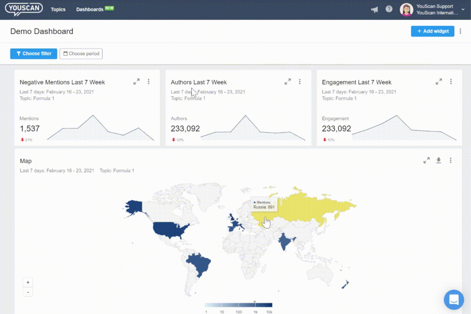Open the Map widget kebab menu
The height and width of the screenshot is (314, 471).
[x=451, y=160]
